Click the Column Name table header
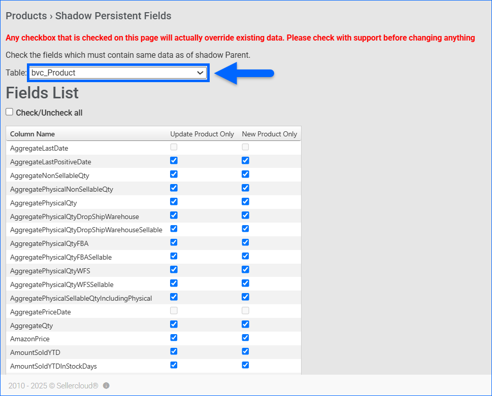The image size is (492, 396). (32, 134)
